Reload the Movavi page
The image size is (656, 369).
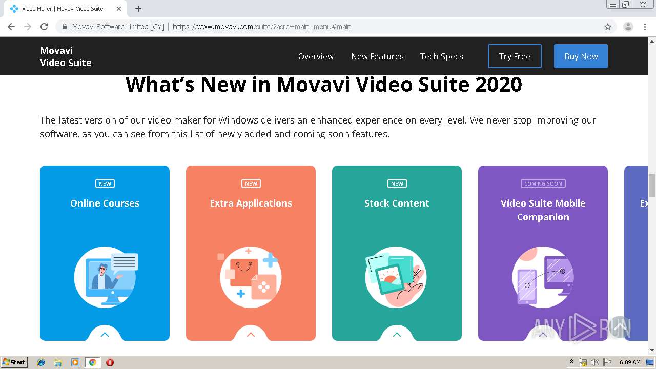coord(44,27)
